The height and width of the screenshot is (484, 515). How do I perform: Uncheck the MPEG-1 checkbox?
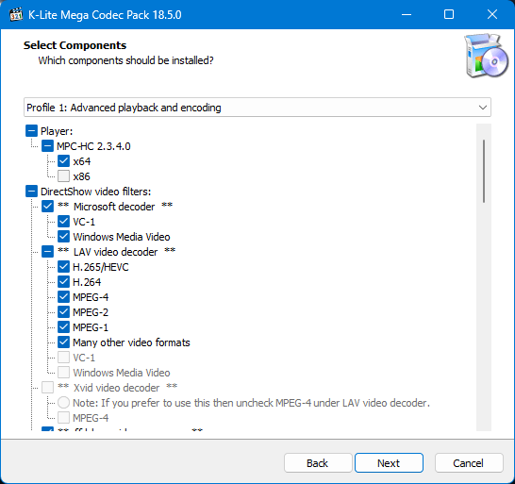(63, 327)
